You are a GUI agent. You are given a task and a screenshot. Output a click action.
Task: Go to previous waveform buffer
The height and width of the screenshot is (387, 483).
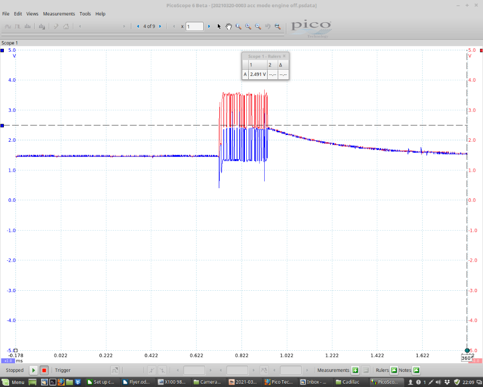coord(138,27)
